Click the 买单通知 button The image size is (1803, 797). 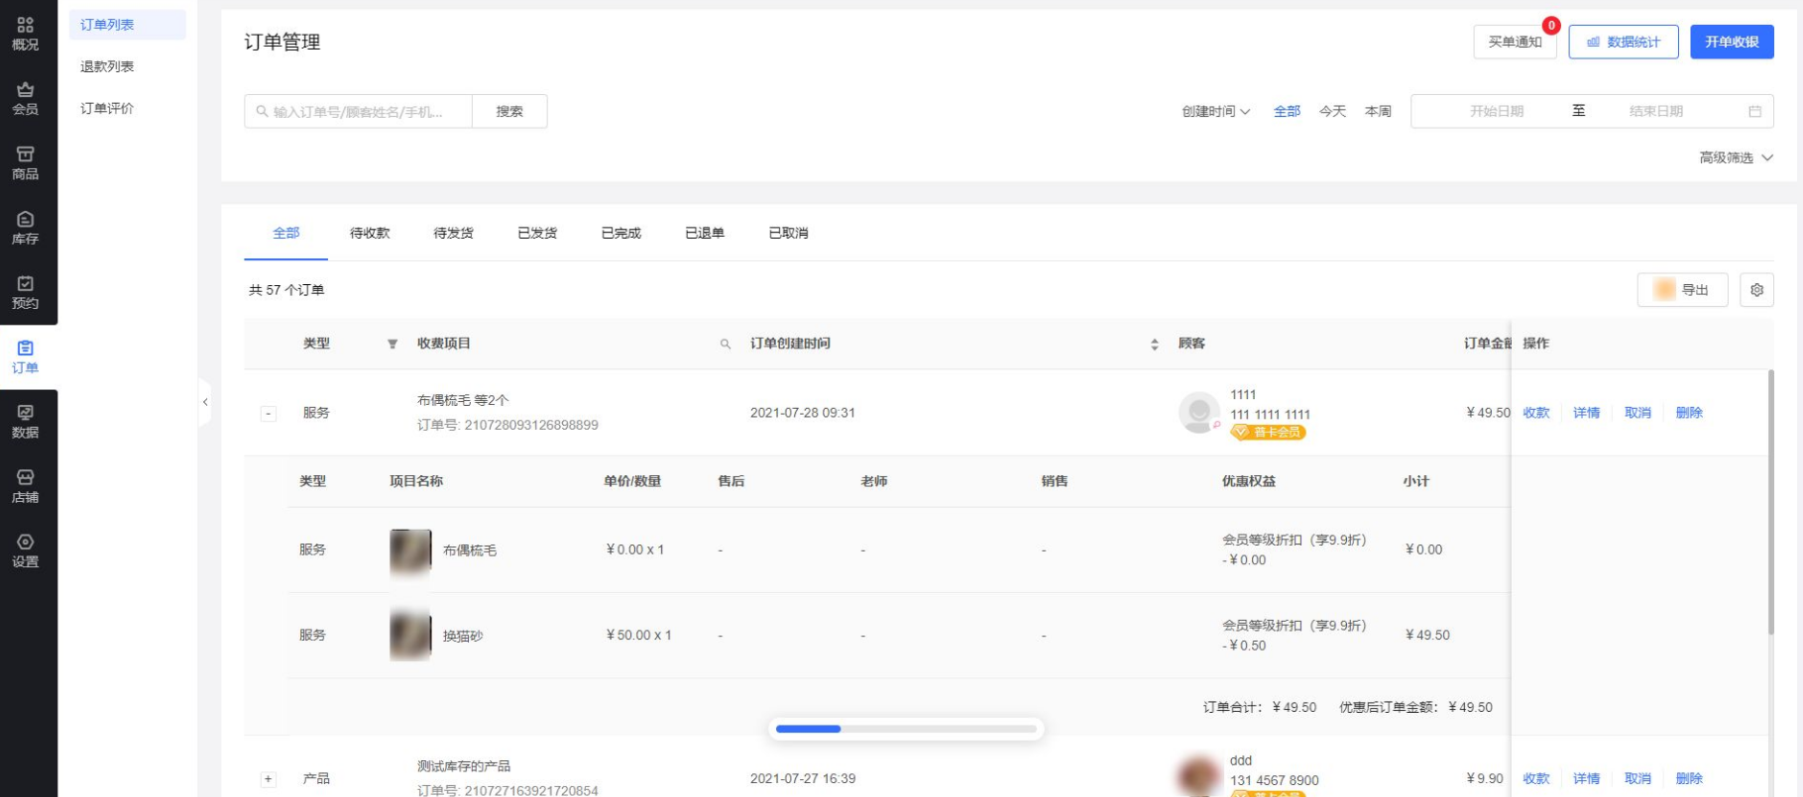pos(1515,42)
